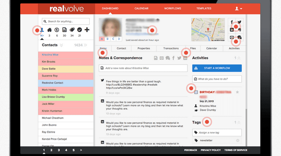Click the email envelope icon beside the map

click(232, 37)
